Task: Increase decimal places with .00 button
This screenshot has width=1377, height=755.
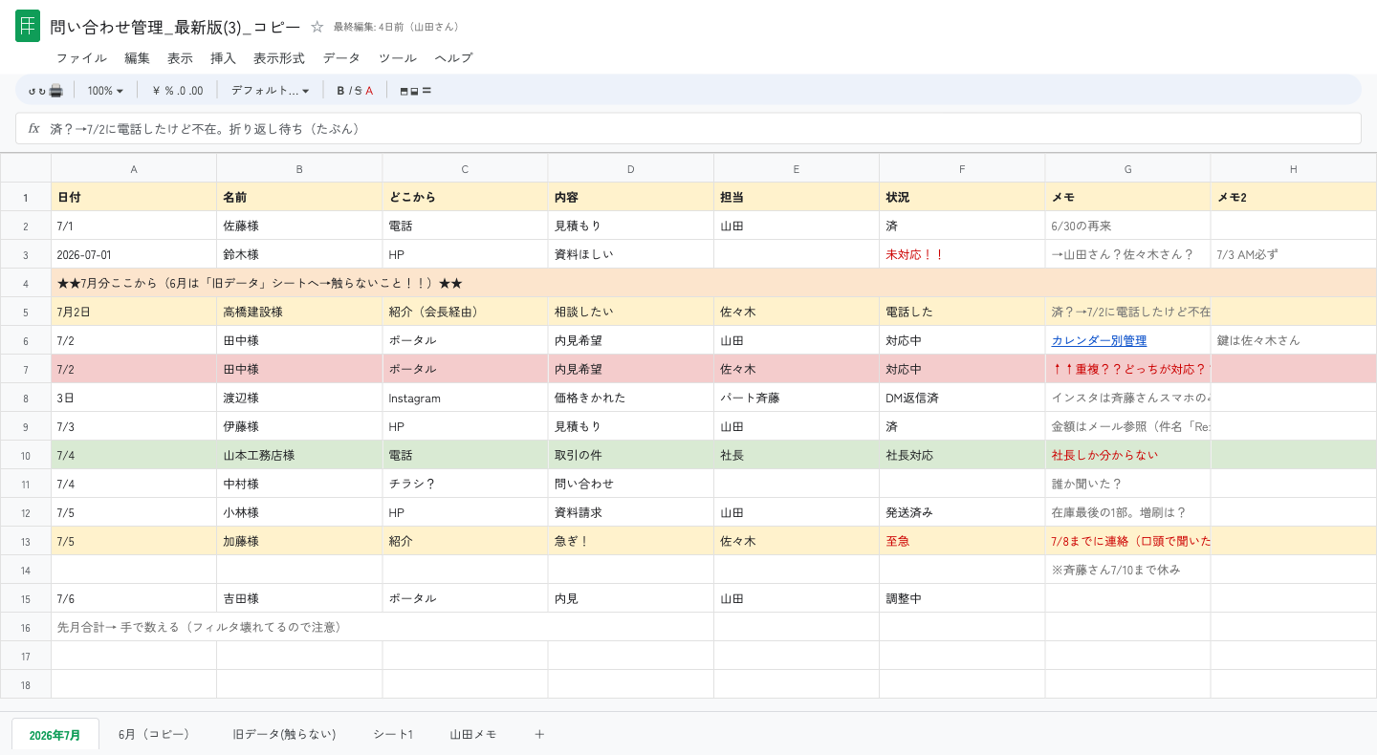Action: pos(196,91)
